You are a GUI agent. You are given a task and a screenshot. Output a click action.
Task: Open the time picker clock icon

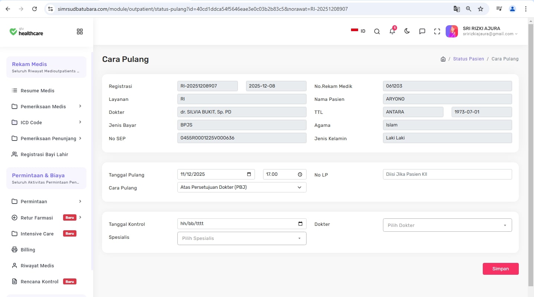click(300, 174)
